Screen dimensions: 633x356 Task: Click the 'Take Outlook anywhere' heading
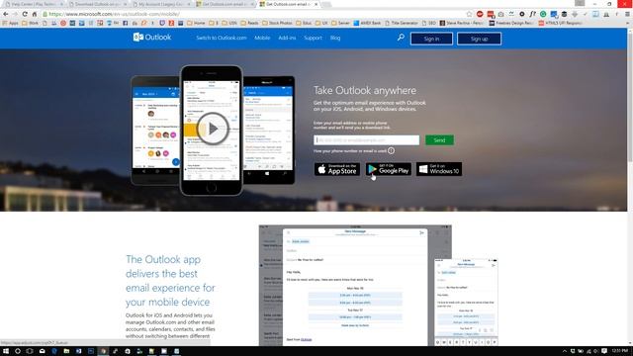(x=365, y=90)
